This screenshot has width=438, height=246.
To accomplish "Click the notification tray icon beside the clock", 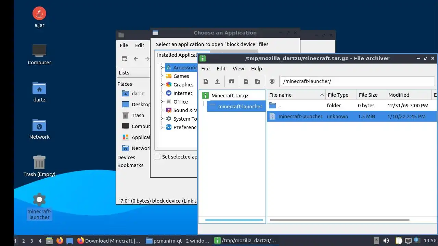I will pyautogui.click(x=417, y=241).
